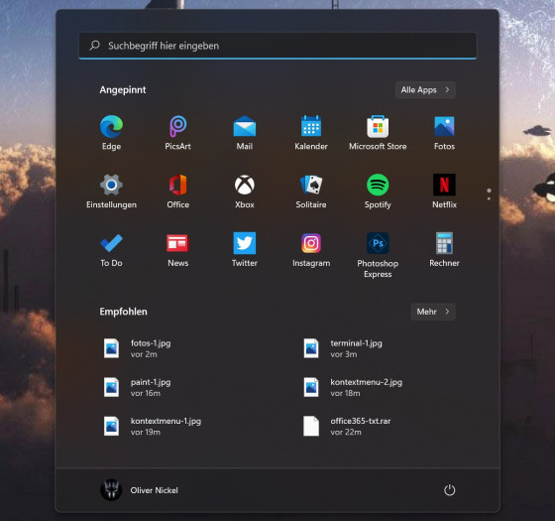Open Netflix
The image size is (555, 521).
444,191
